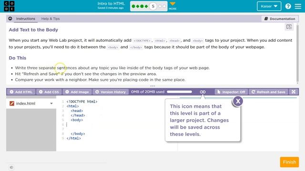This screenshot has height=171, width=305.
Task: Click Refresh and Save button
Action: point(268,92)
